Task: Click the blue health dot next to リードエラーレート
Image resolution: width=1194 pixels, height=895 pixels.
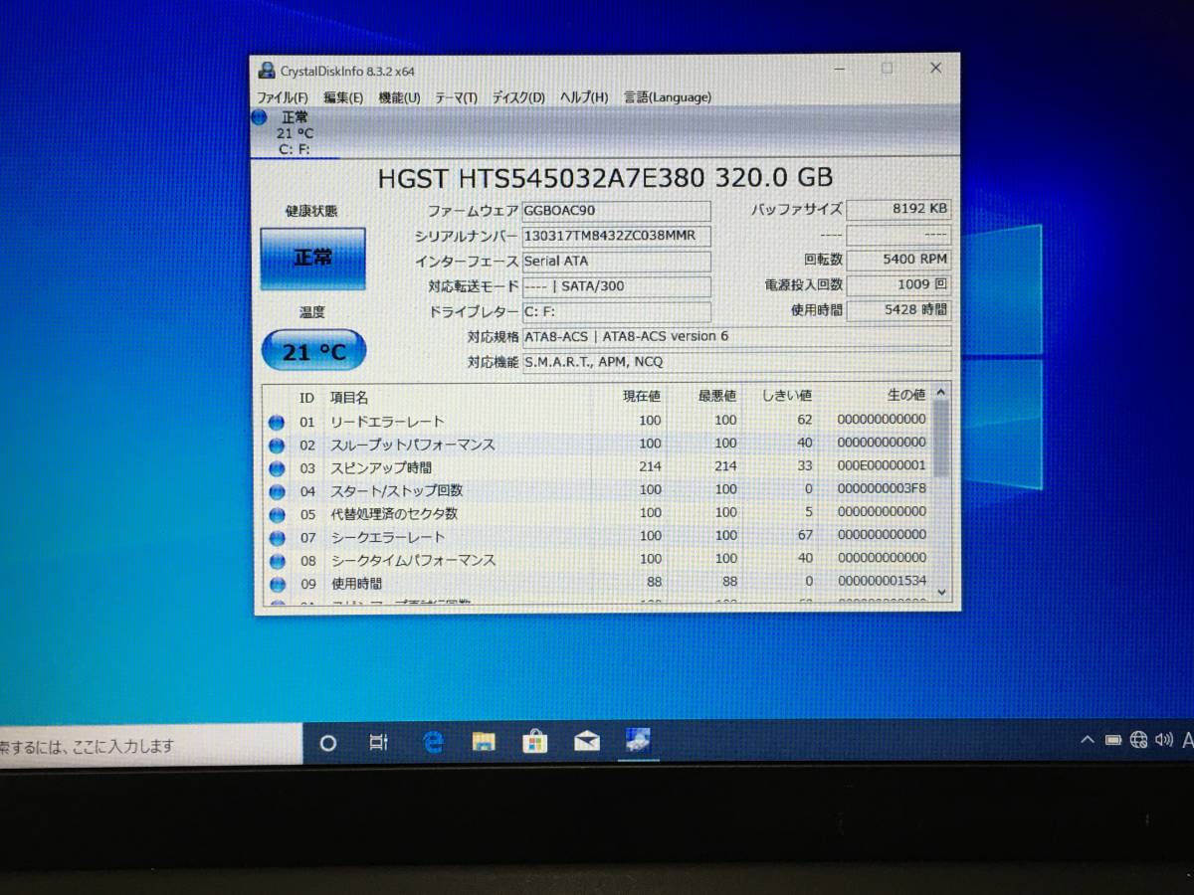Action: pyautogui.click(x=276, y=422)
